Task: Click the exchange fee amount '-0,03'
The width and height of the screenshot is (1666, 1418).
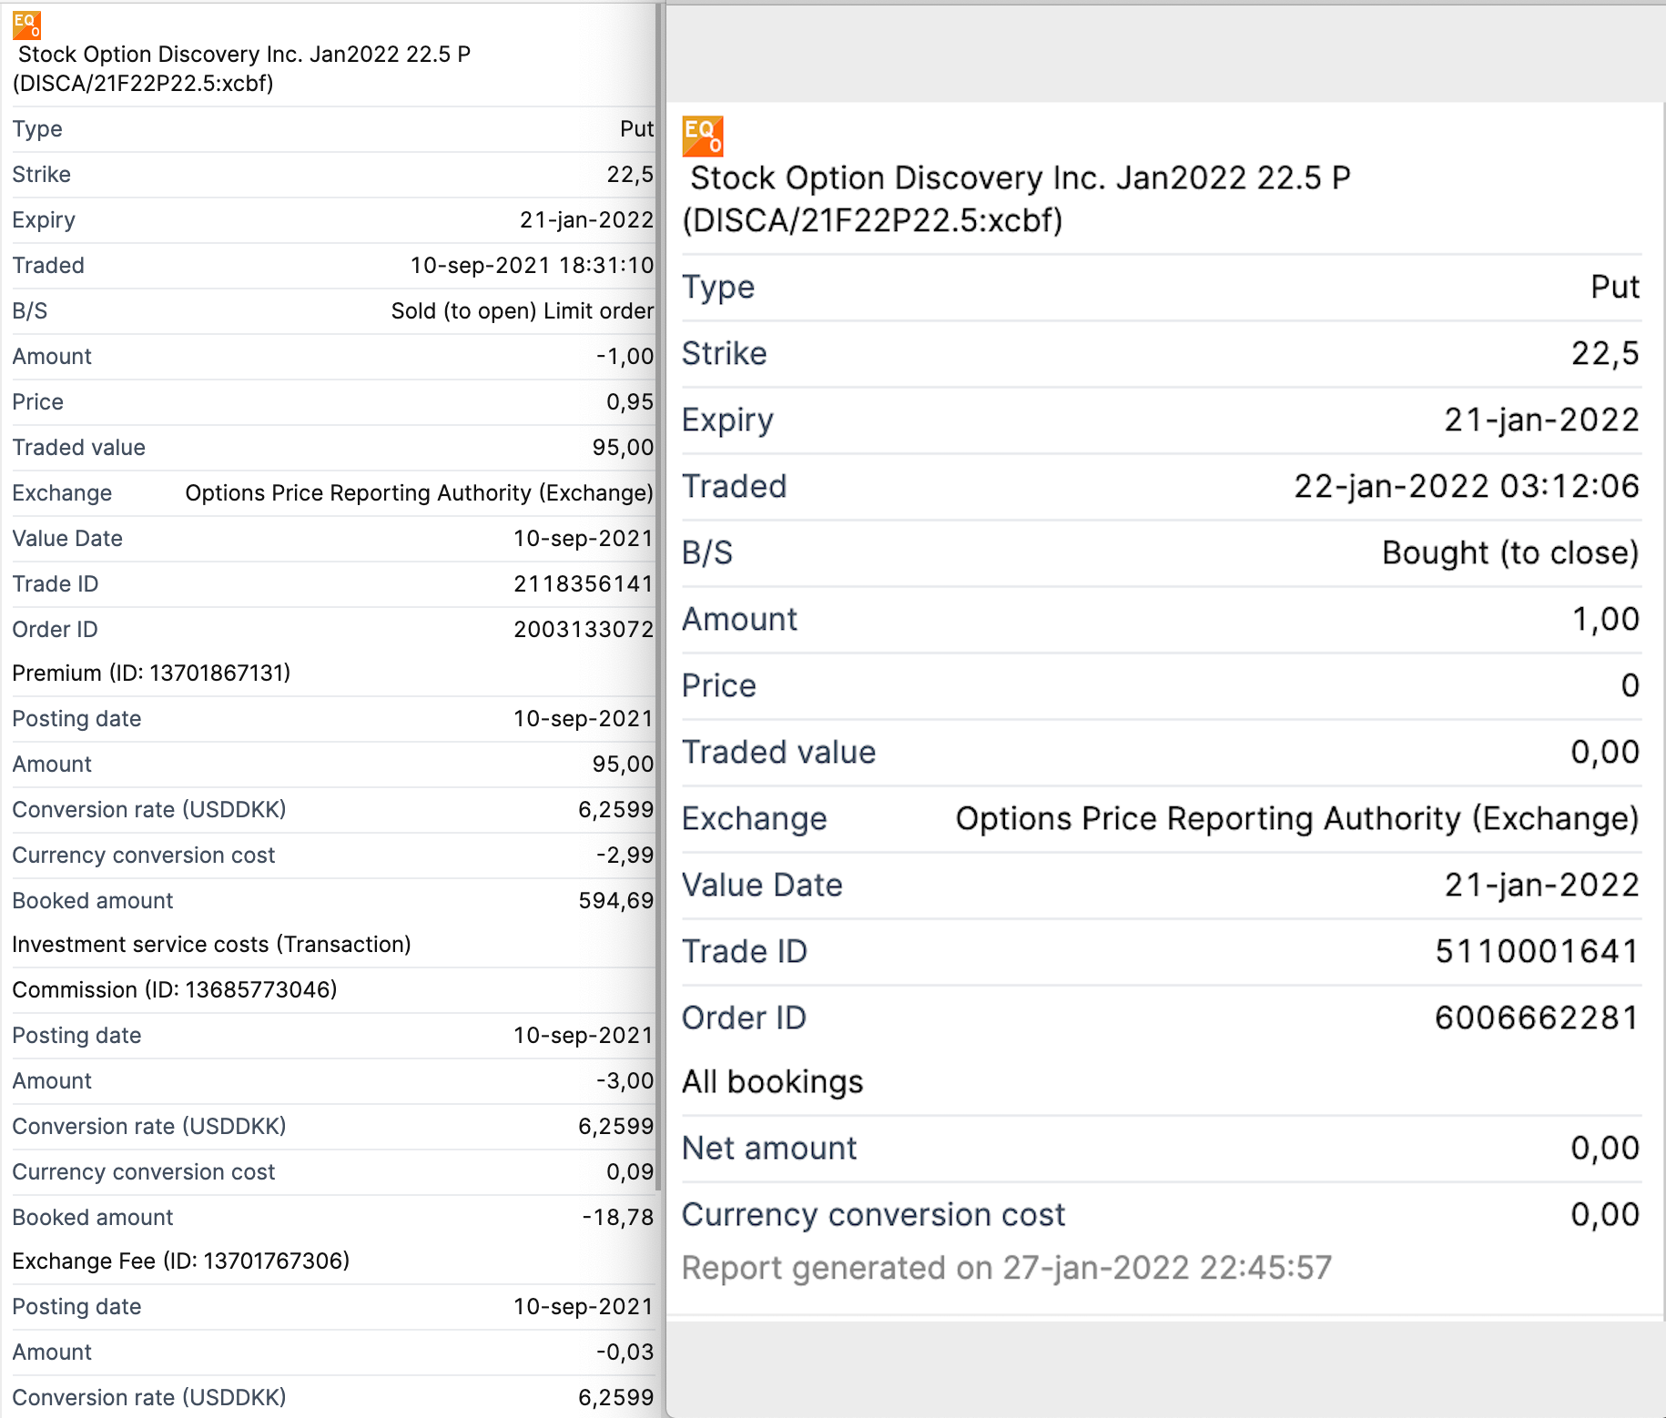Action: pyautogui.click(x=625, y=1352)
